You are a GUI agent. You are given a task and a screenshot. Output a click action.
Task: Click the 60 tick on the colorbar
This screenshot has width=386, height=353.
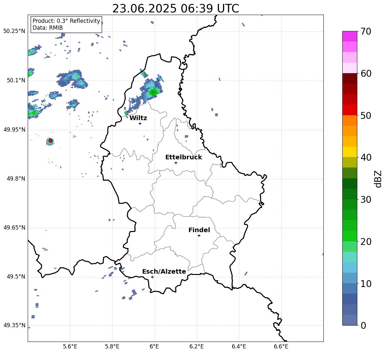click(366, 73)
